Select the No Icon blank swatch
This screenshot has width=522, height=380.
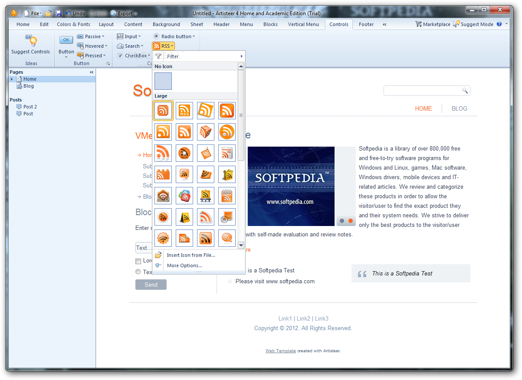point(163,81)
